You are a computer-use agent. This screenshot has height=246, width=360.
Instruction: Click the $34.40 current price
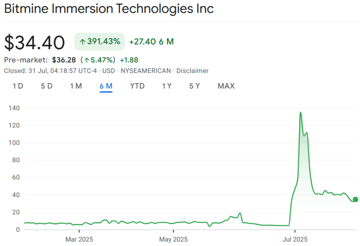click(x=35, y=42)
